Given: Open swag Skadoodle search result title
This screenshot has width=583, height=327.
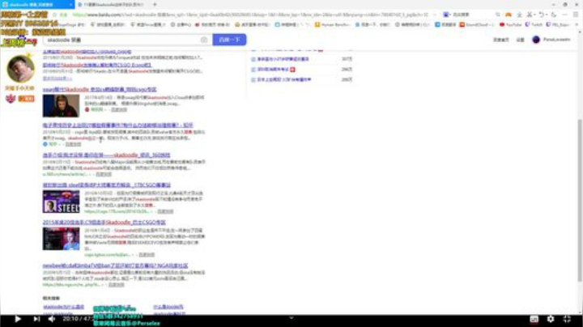Looking at the screenshot, I should (100, 90).
